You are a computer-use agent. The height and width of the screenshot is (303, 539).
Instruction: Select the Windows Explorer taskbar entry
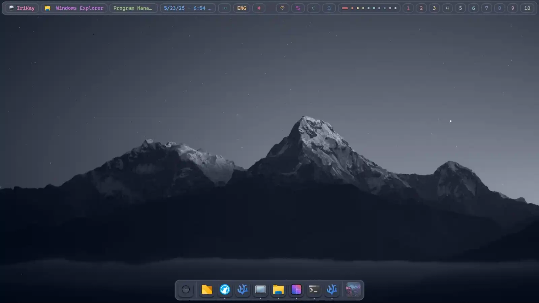(74, 8)
